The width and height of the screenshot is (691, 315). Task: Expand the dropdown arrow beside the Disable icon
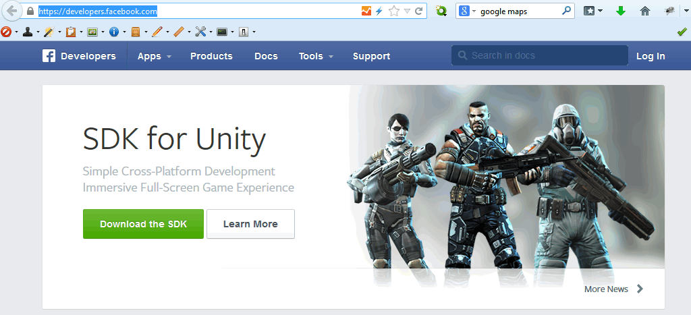16,32
